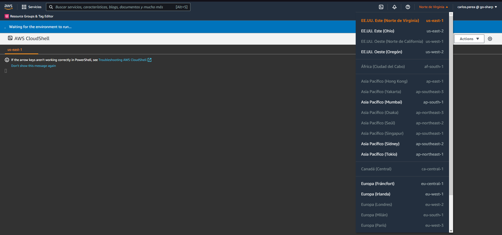Collapse the Norte de Virginia region dropdown
The width and height of the screenshot is (502, 235).
click(x=434, y=7)
